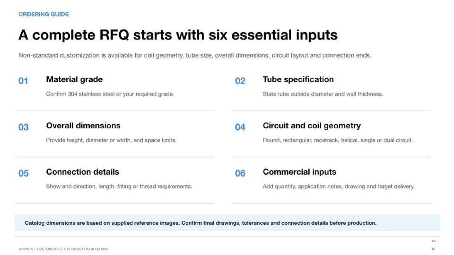Click the non-standard customization subtitle text
The width and height of the screenshot is (454, 255).
(195, 55)
